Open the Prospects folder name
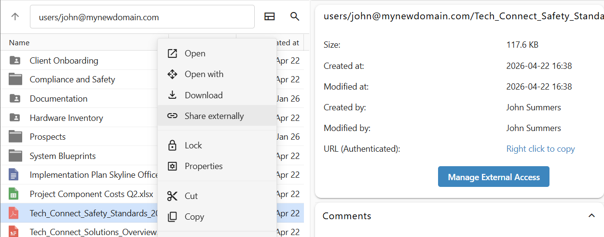The width and height of the screenshot is (604, 237). (x=47, y=137)
